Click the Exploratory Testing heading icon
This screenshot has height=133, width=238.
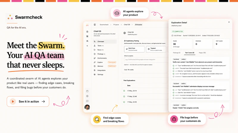125,41
